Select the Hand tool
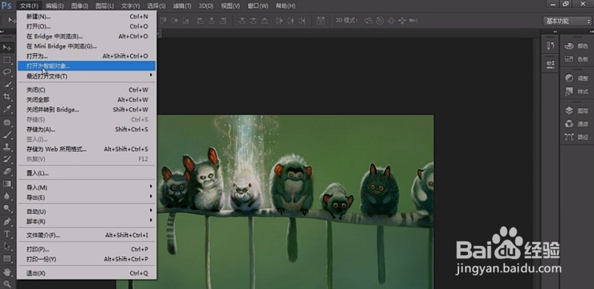Image resolution: width=594 pixels, height=289 pixels. 7,272
